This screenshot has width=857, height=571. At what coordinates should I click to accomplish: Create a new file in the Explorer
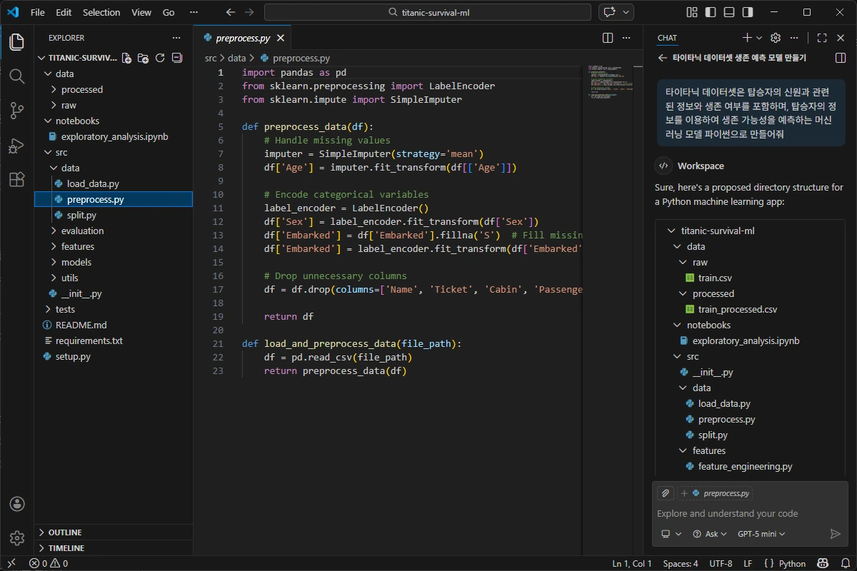(x=128, y=58)
